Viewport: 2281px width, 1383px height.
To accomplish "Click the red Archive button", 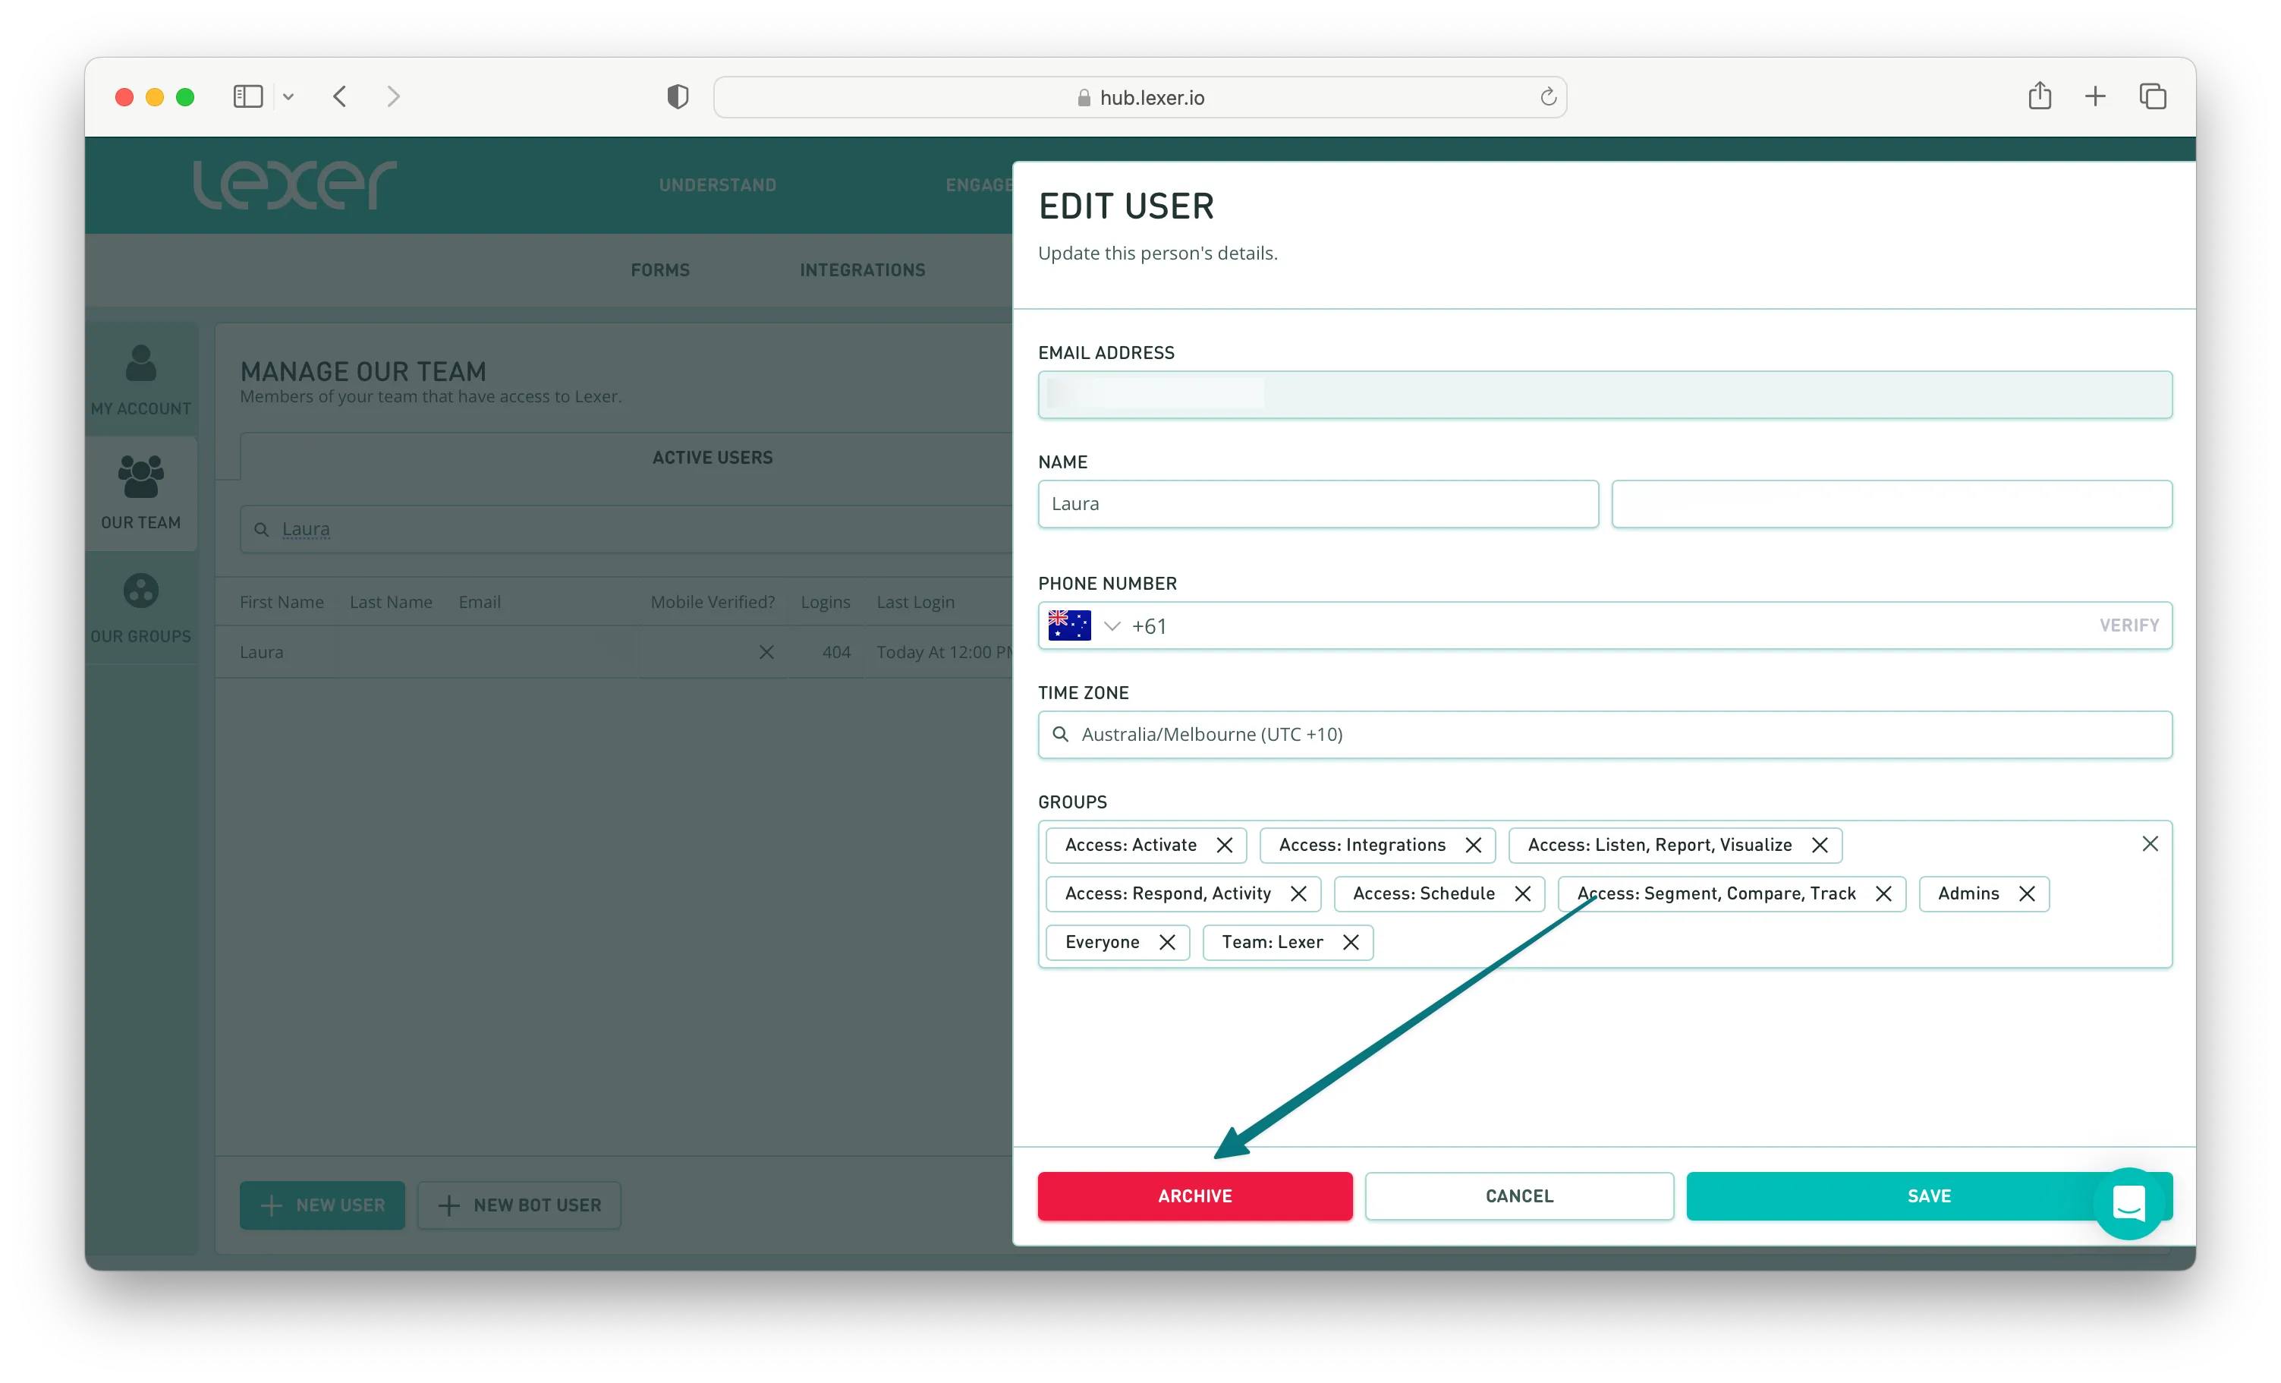I will (x=1194, y=1196).
